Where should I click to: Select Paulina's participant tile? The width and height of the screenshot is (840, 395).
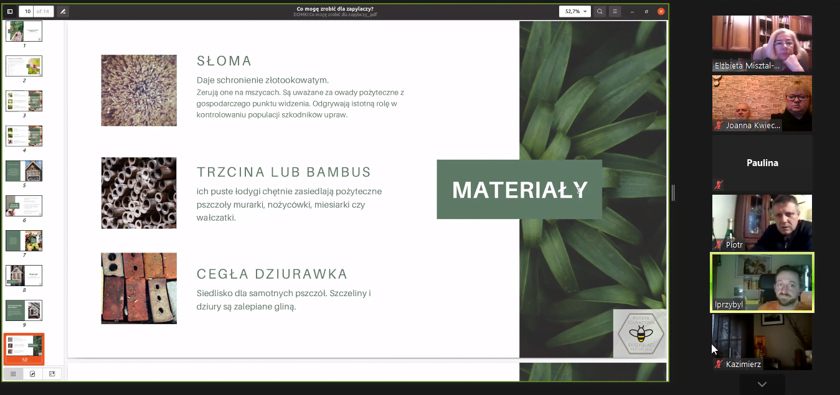tap(762, 163)
